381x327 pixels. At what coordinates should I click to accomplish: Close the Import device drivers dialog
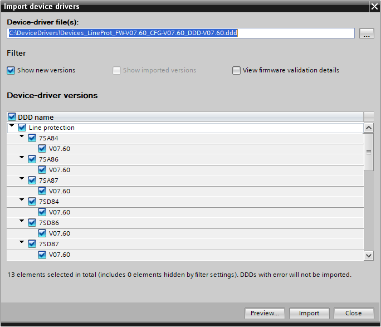[374, 6]
